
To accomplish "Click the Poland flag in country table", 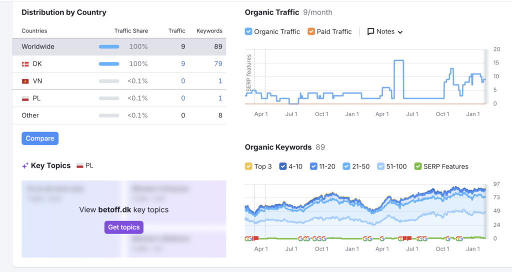I will pyautogui.click(x=25, y=98).
